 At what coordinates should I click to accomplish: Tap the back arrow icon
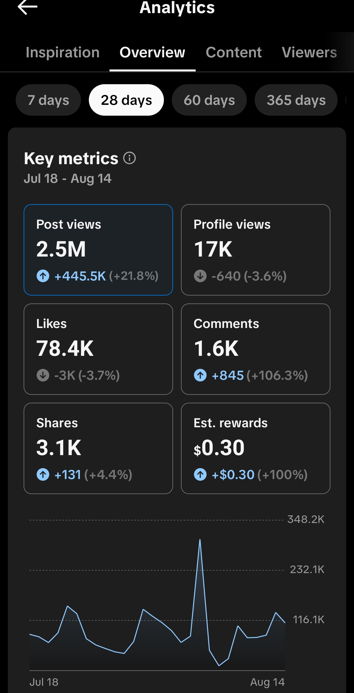[x=28, y=7]
